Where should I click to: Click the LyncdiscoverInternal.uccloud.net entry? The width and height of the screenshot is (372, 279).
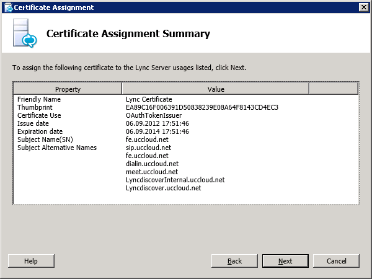pyautogui.click(x=175, y=180)
